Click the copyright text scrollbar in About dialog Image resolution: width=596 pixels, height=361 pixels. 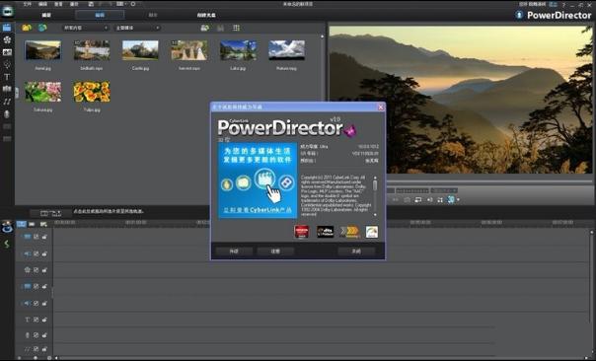pyautogui.click(x=375, y=196)
